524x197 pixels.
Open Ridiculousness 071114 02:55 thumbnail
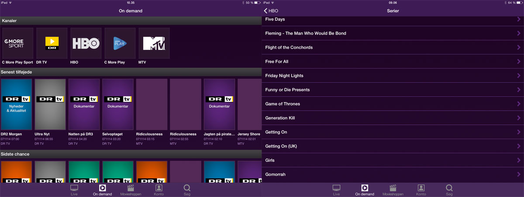click(x=186, y=104)
